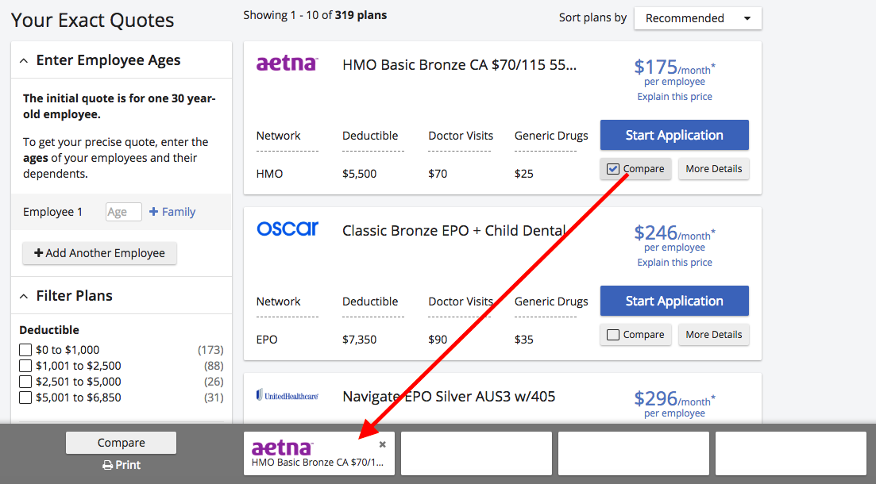Screen dimensions: 876x484
Task: View More Details for the aetna plan
Action: 713,168
